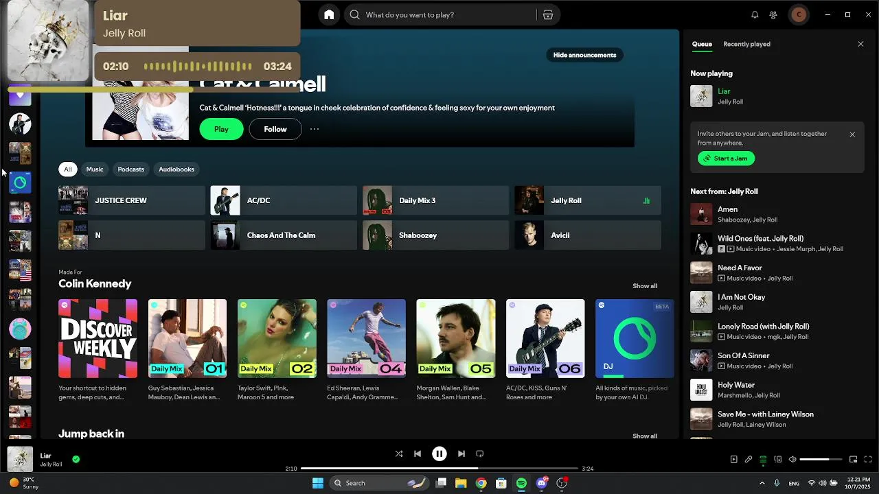Select the Audiobooks filter chip
This screenshot has height=494, width=879.
176,169
